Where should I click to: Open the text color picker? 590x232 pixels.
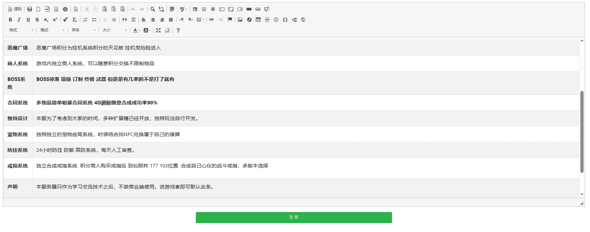136,30
